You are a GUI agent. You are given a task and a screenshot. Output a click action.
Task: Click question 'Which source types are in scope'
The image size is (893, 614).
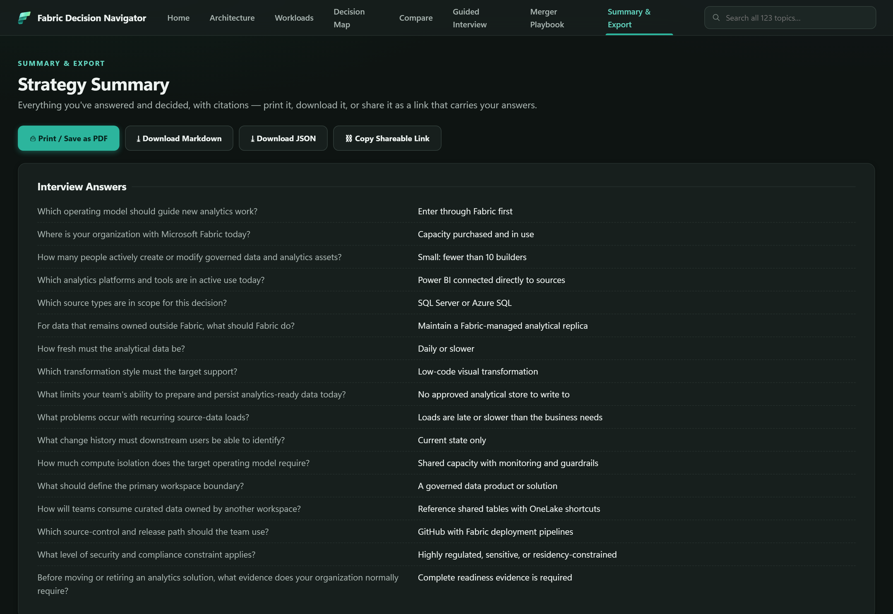point(132,303)
